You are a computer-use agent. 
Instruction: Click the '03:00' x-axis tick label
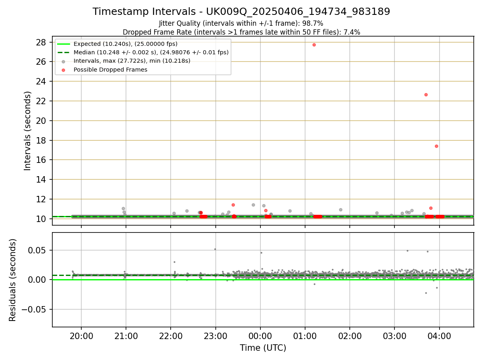(394, 335)
